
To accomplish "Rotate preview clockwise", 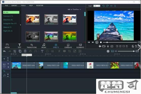I will click(107, 6).
